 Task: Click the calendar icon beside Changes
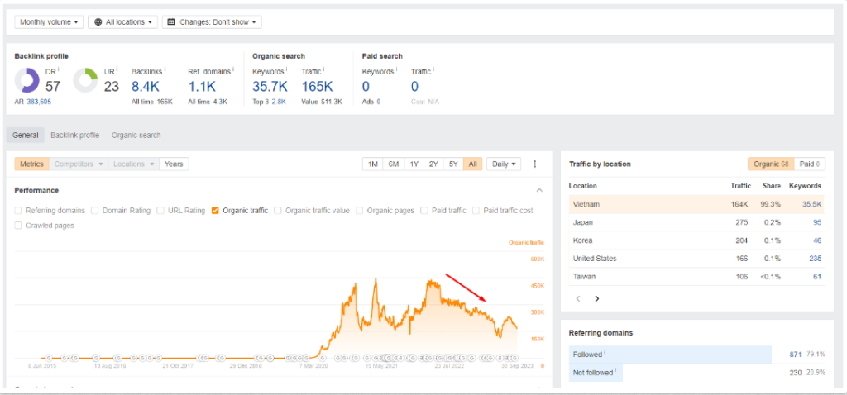coord(171,22)
